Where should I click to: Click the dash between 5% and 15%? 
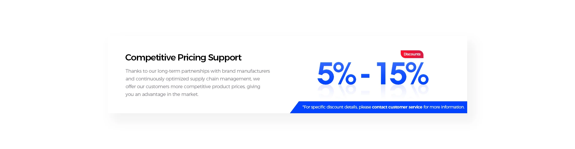[365, 76]
